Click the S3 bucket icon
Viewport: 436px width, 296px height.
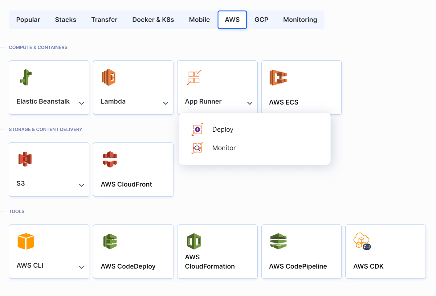[x=24, y=159]
